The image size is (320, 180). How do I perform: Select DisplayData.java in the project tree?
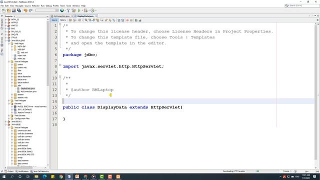(x=26, y=88)
